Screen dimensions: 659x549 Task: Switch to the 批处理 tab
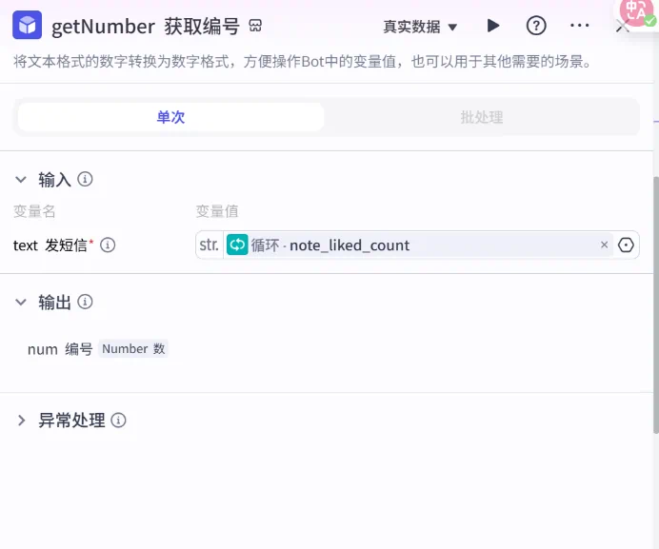(x=482, y=117)
